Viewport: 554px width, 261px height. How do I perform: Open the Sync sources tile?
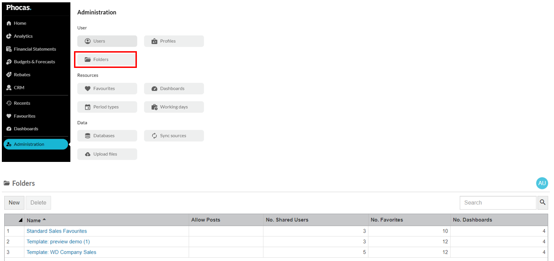(x=174, y=136)
